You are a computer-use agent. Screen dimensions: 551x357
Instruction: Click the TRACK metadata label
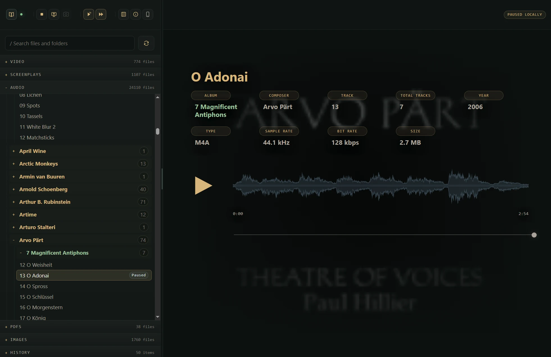coord(347,95)
